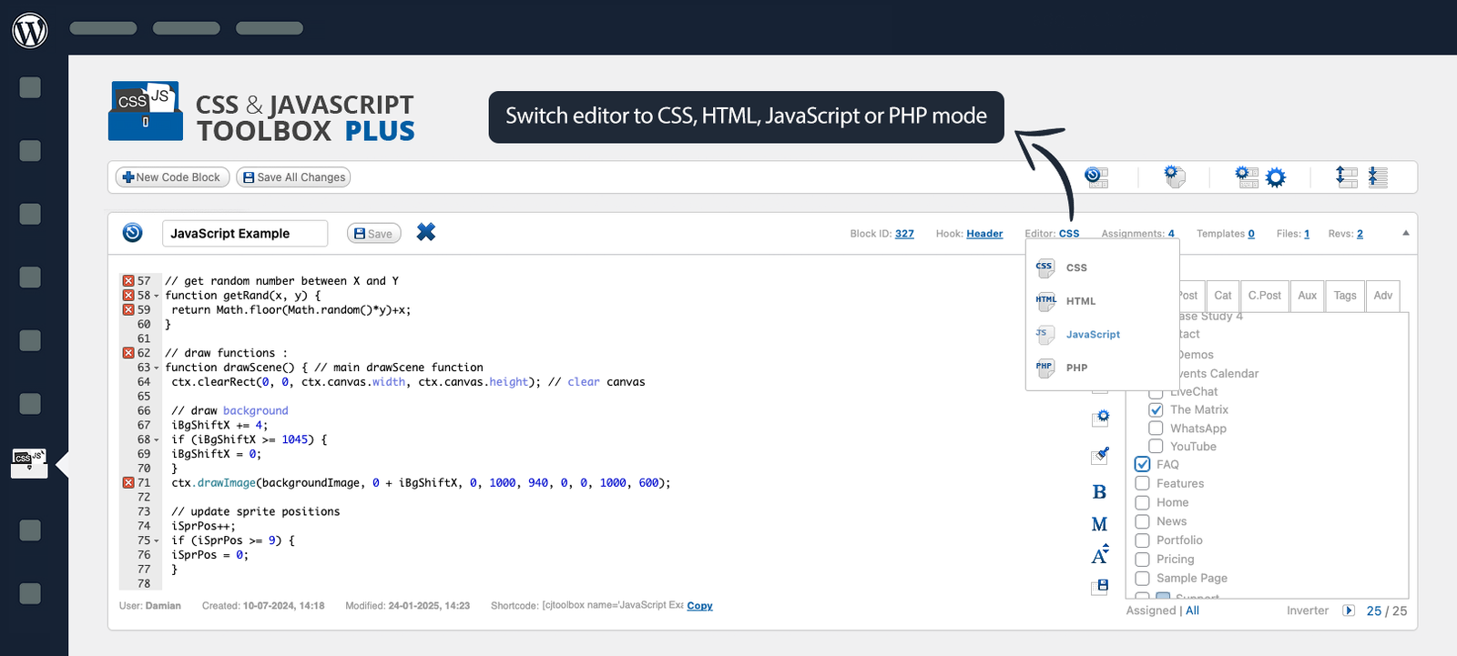Click error marker on line 57
Screen dimensions: 1457x656
pyautogui.click(x=128, y=281)
